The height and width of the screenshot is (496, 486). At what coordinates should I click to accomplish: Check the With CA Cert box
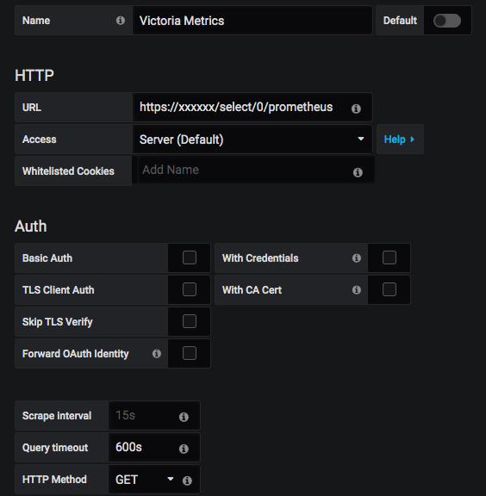[389, 289]
